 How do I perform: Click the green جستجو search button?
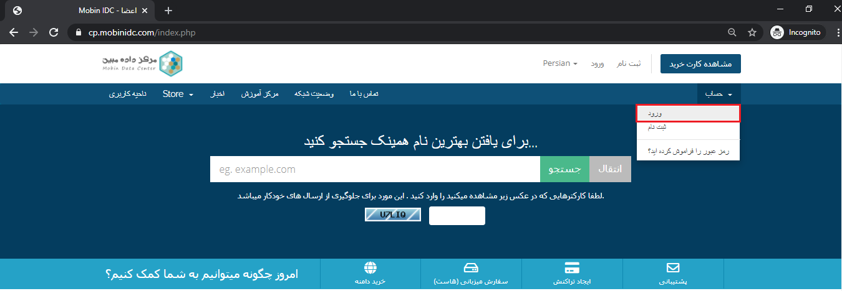(564, 169)
